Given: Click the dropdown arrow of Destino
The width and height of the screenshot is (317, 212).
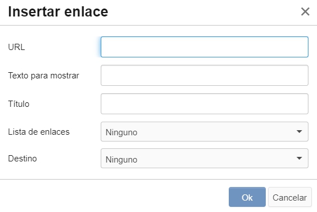Looking at the screenshot, I should [299, 159].
